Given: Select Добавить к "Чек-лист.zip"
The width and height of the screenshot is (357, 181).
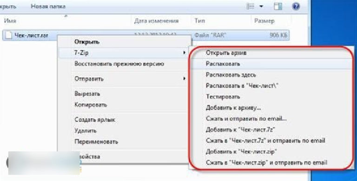Looking at the screenshot, I should tap(241, 151).
